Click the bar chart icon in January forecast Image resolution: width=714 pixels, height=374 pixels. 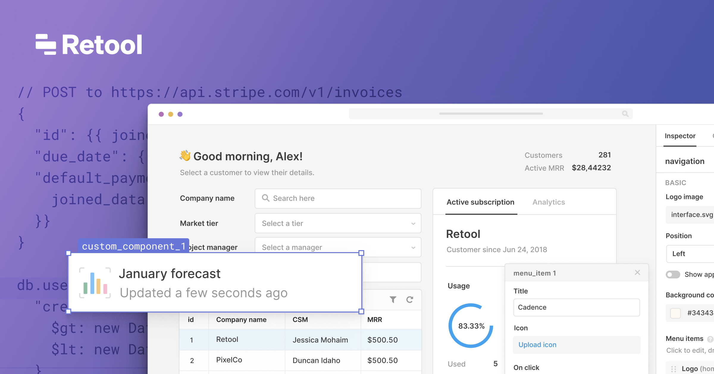pos(95,283)
